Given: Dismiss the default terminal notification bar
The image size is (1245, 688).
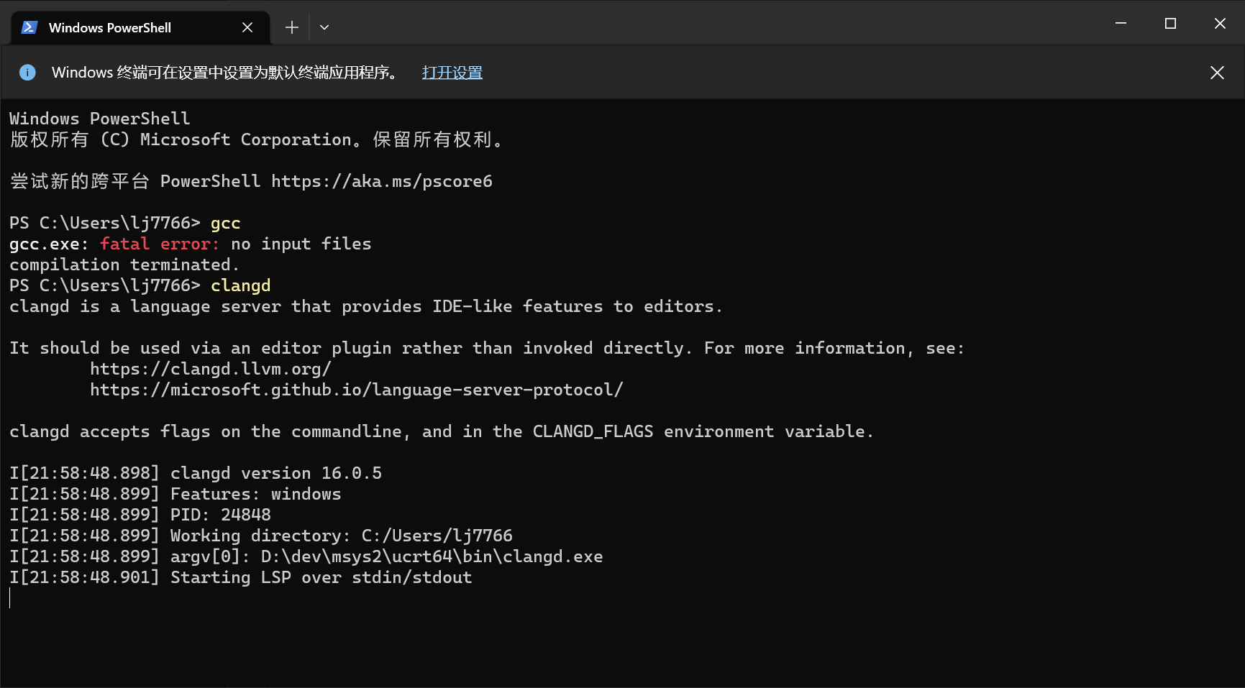Looking at the screenshot, I should (x=1217, y=73).
